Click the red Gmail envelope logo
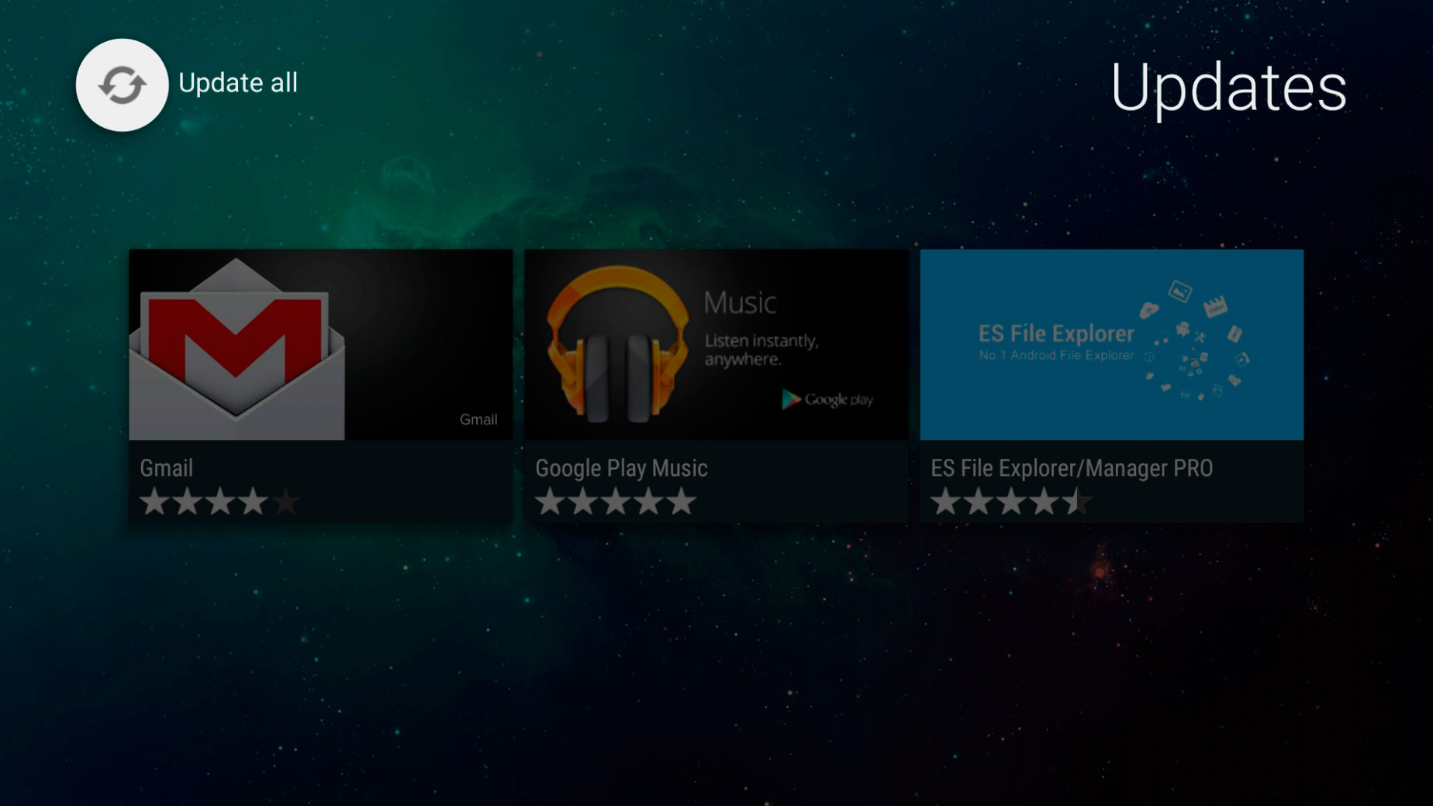The height and width of the screenshot is (806, 1433). coord(237,349)
